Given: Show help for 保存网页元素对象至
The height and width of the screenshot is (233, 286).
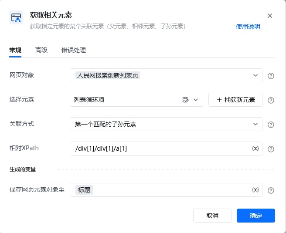Looking at the screenshot, I should click(x=271, y=190).
